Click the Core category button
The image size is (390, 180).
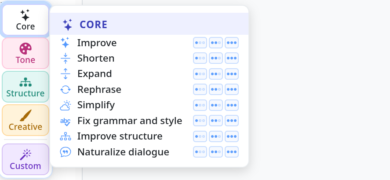coord(26,20)
